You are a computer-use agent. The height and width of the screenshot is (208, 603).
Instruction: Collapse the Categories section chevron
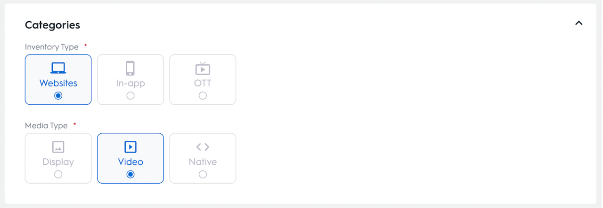pyautogui.click(x=579, y=23)
